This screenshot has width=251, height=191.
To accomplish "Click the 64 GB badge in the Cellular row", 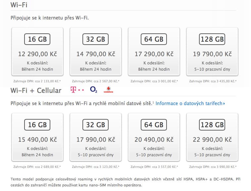I will 154,125.
